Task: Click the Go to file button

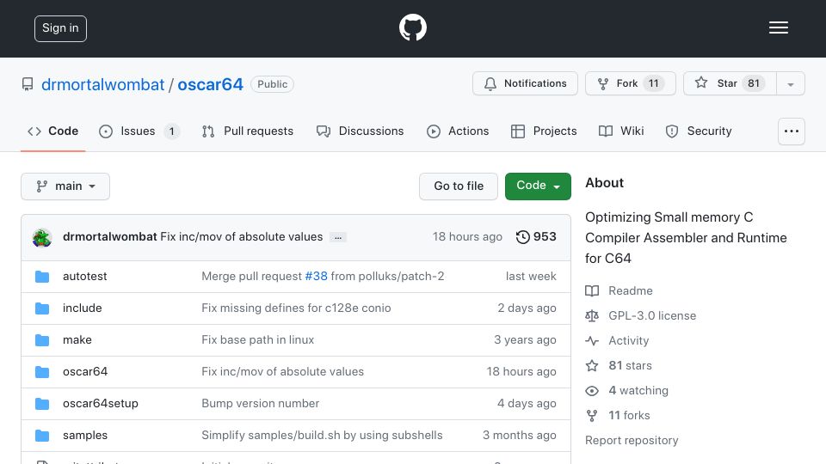Action: click(459, 186)
